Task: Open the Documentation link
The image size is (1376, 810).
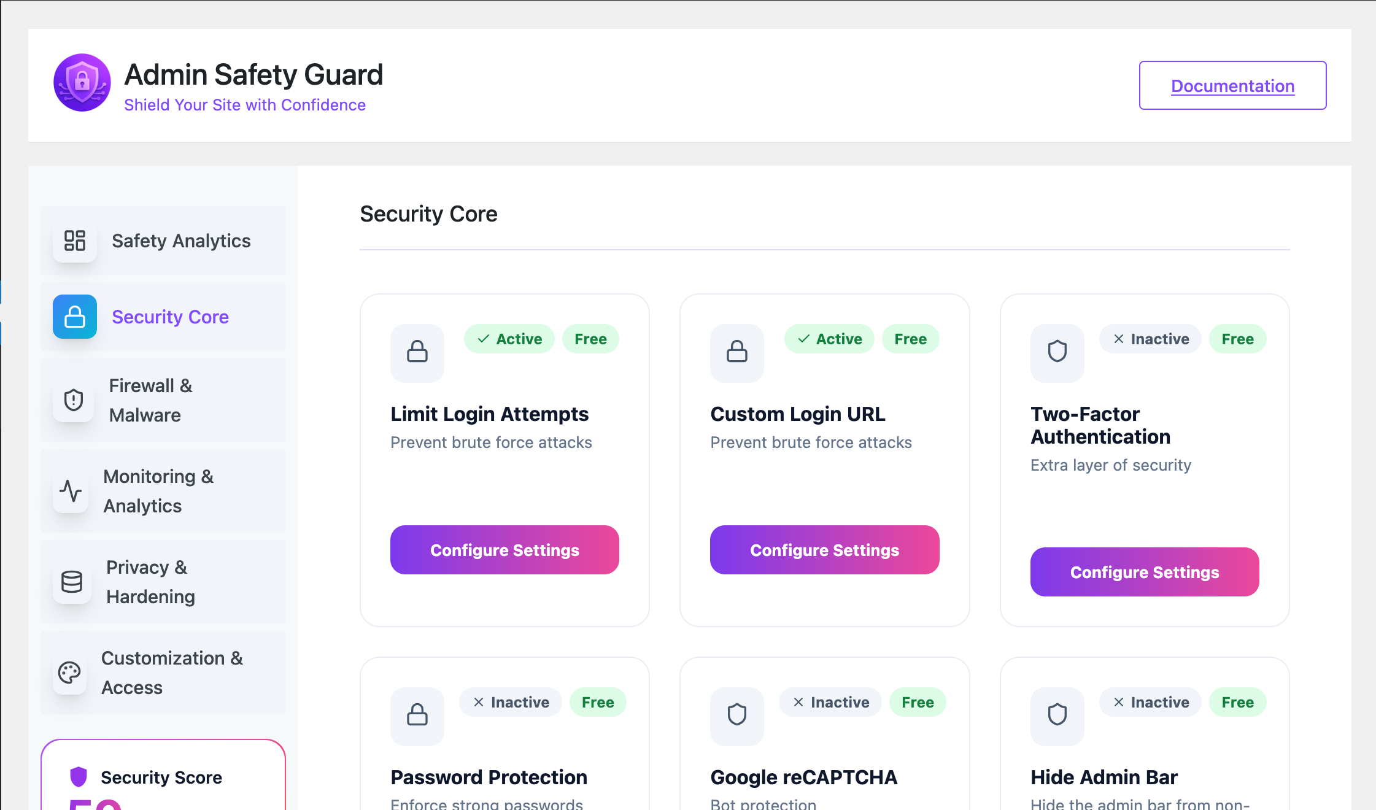Action: coord(1232,86)
